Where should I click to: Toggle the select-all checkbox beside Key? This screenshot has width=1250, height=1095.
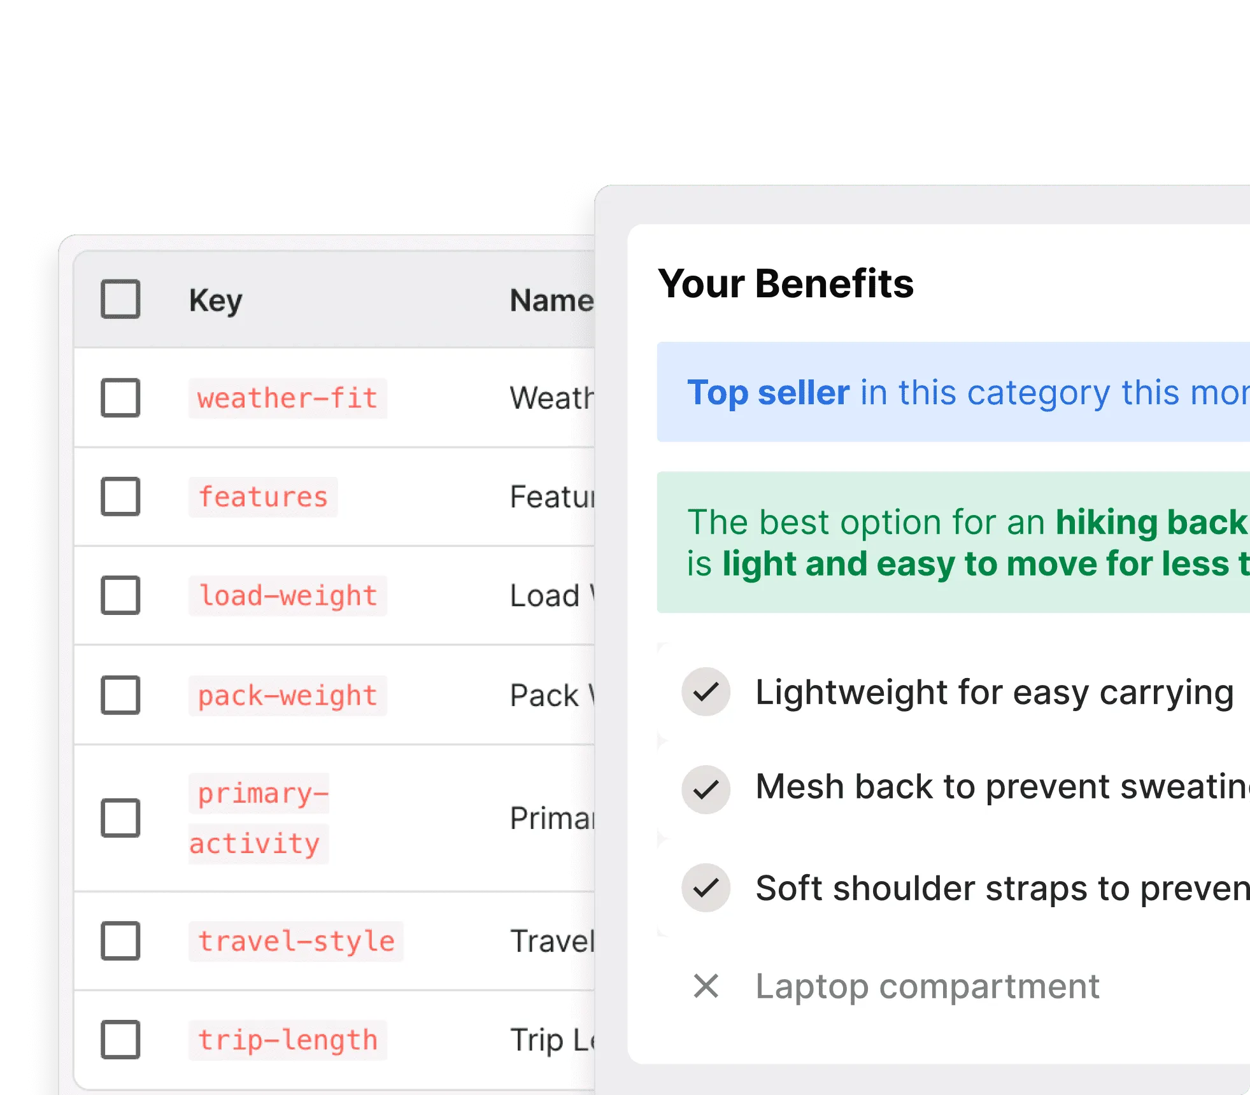(120, 299)
